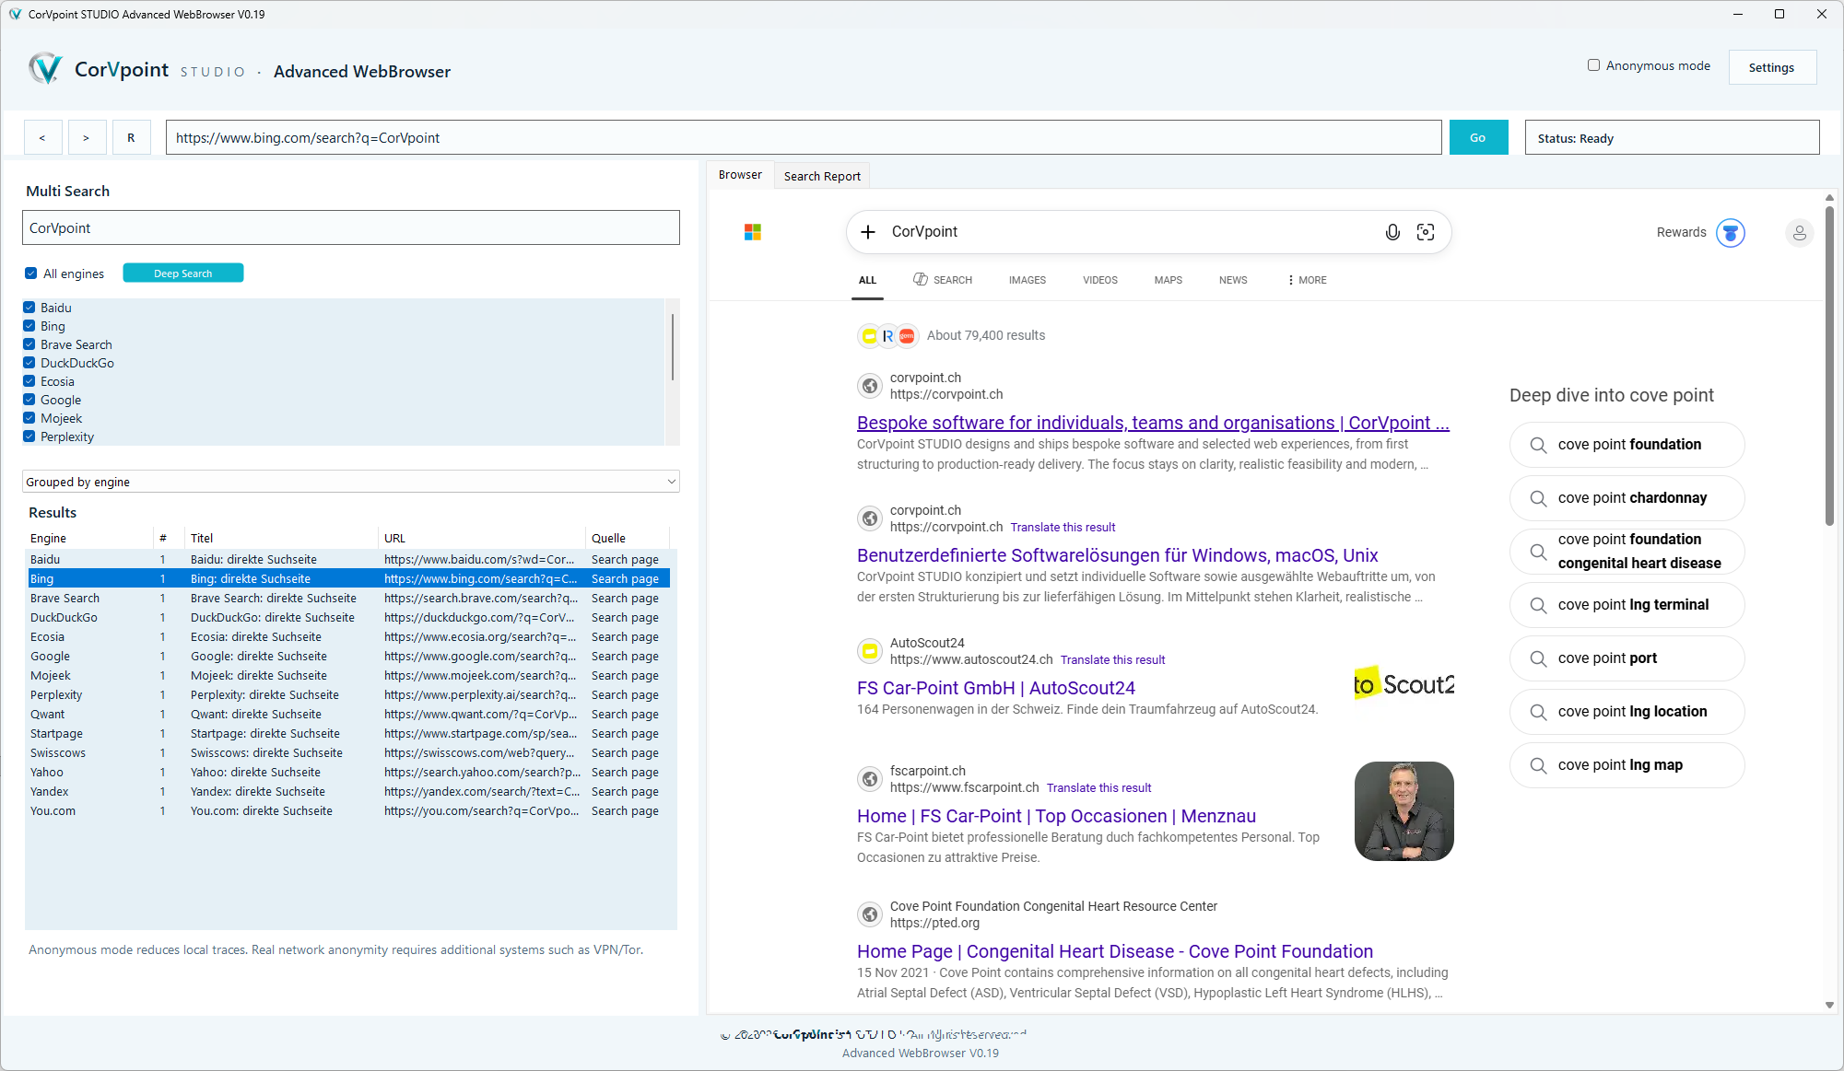Open FS Car-Point GmbH AutoScout24 link
1844x1071 pixels.
996,688
